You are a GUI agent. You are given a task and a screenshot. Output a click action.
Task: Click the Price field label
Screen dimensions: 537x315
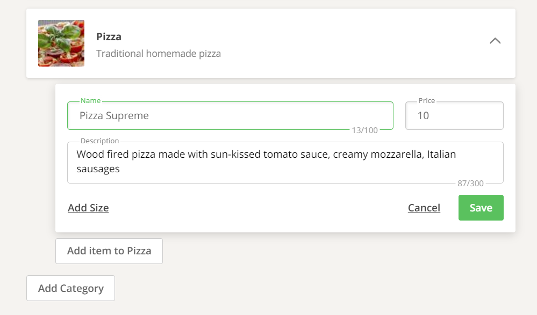427,101
